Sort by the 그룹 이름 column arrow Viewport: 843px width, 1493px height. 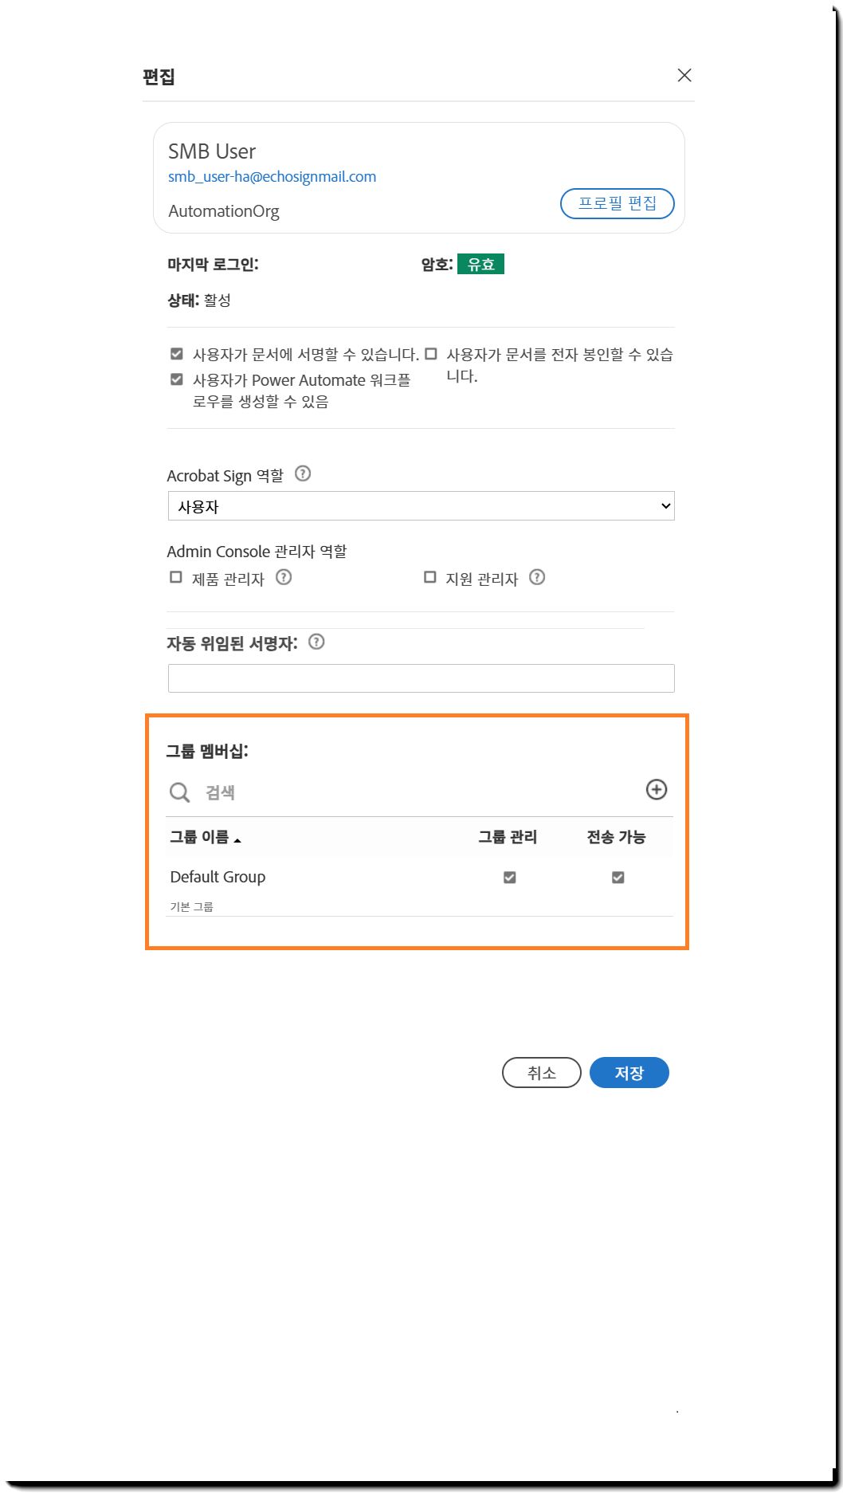(x=237, y=839)
